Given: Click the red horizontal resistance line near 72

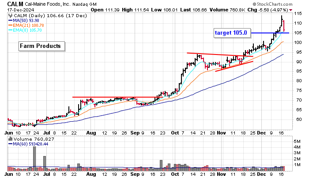Looking at the screenshot, I should 117,97.
